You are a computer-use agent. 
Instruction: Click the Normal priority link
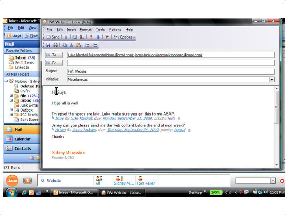180,130
